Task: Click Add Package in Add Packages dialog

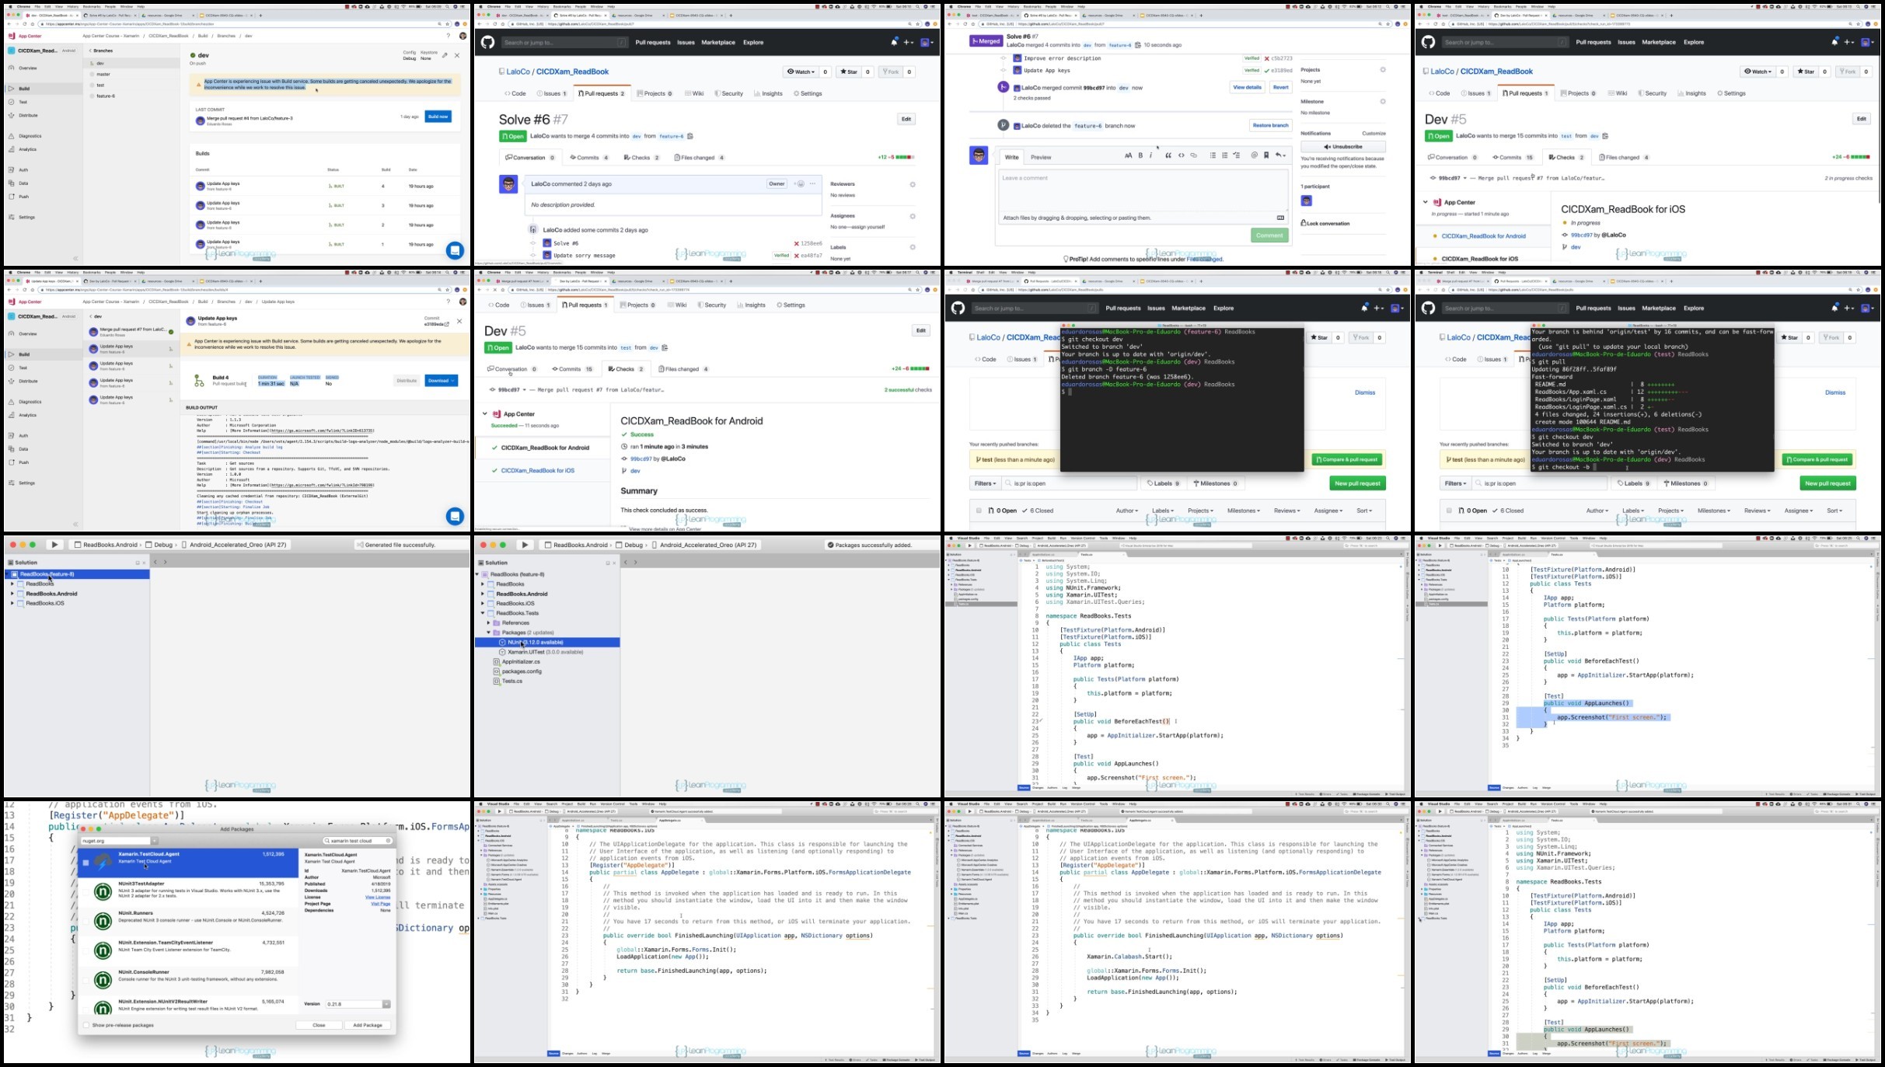Action: 368,1025
